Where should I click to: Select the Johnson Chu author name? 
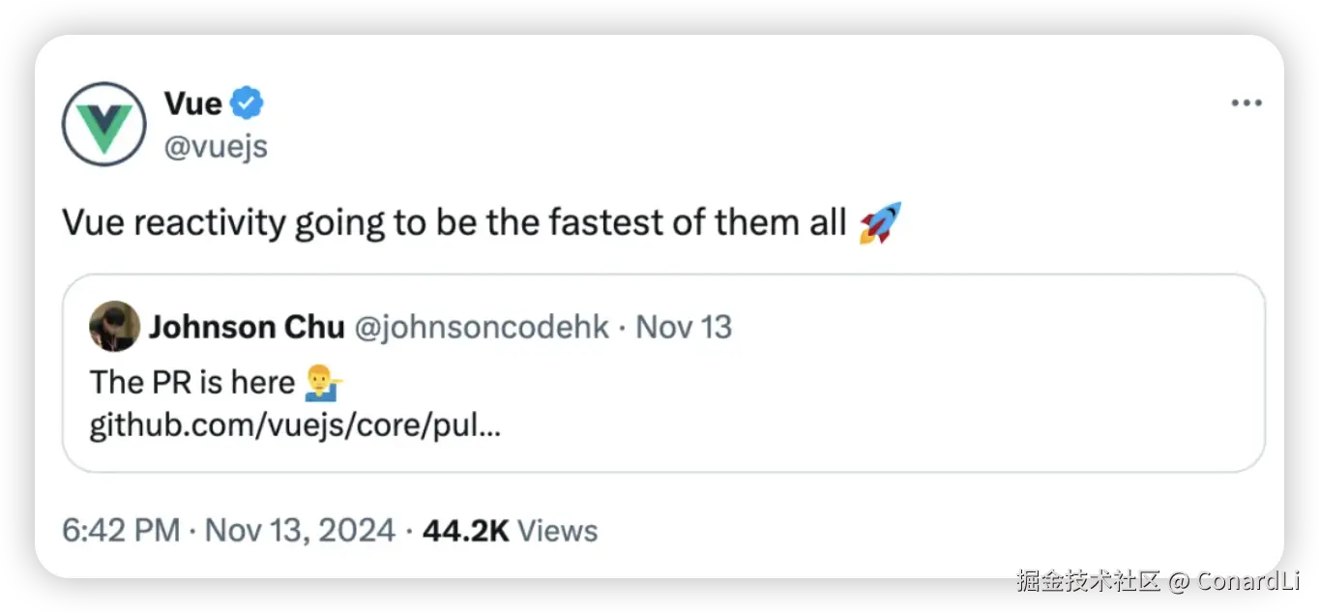pos(247,328)
